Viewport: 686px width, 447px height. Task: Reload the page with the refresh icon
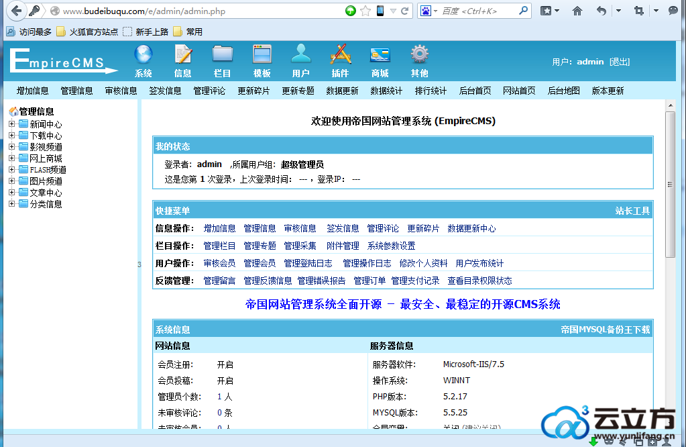(x=404, y=11)
